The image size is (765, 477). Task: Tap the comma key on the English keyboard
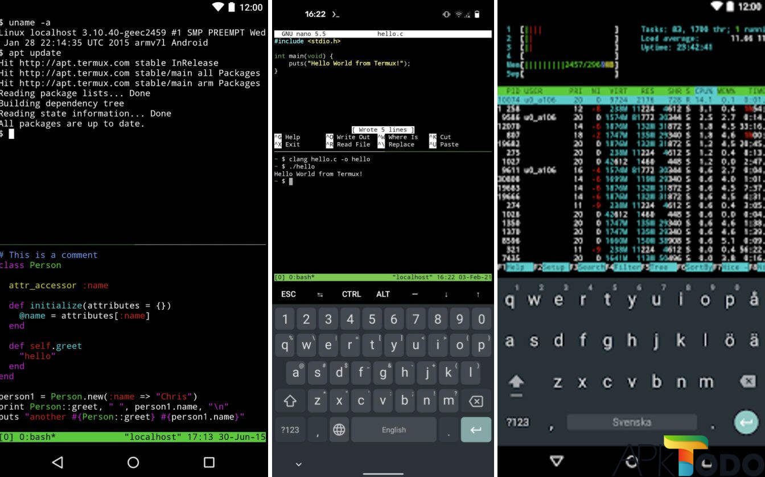click(x=317, y=430)
